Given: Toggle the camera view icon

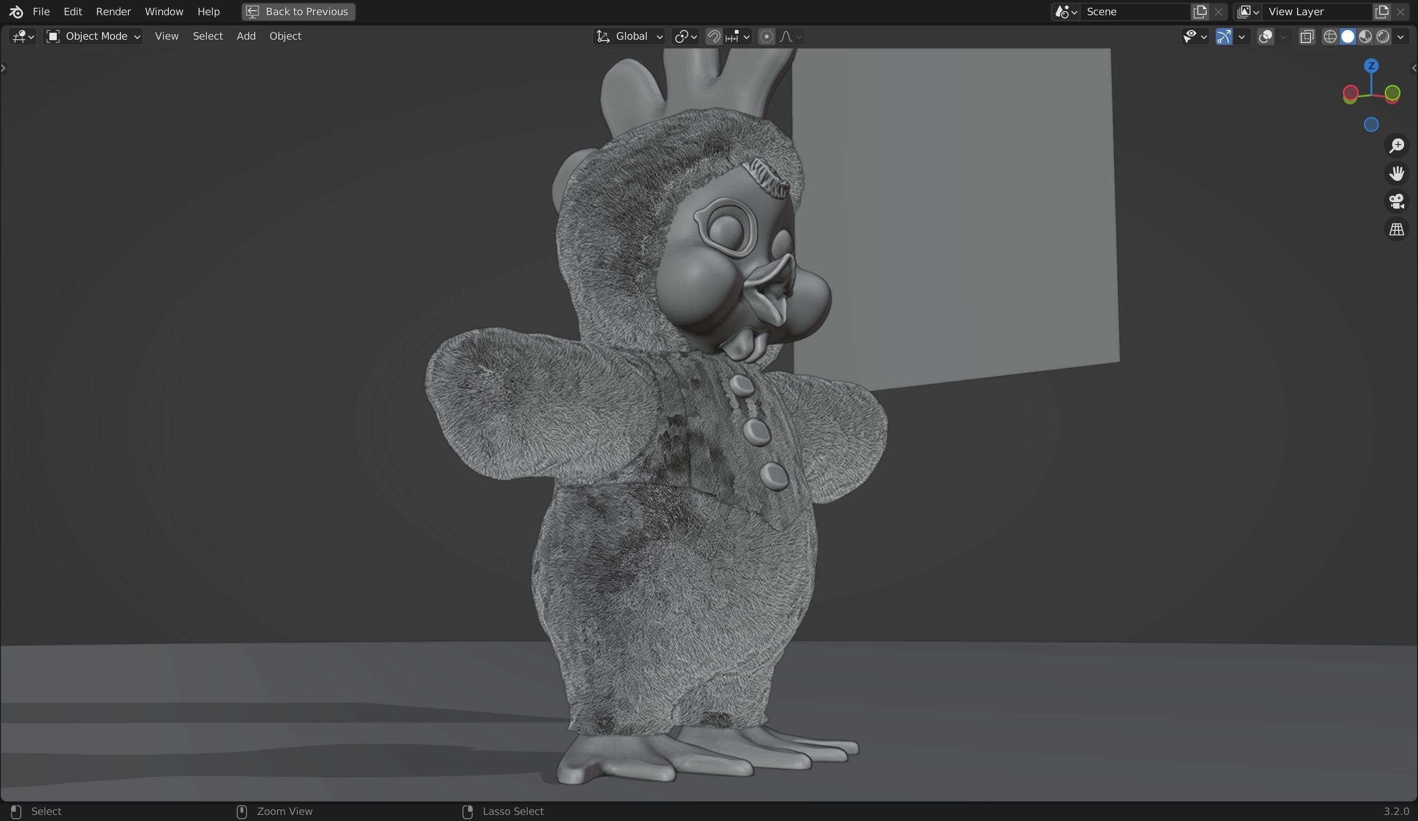Looking at the screenshot, I should pos(1397,202).
